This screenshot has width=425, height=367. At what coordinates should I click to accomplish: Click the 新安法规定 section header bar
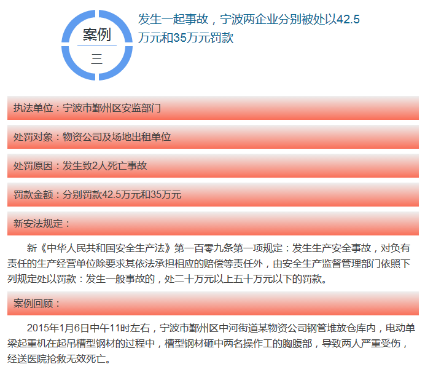[212, 224]
